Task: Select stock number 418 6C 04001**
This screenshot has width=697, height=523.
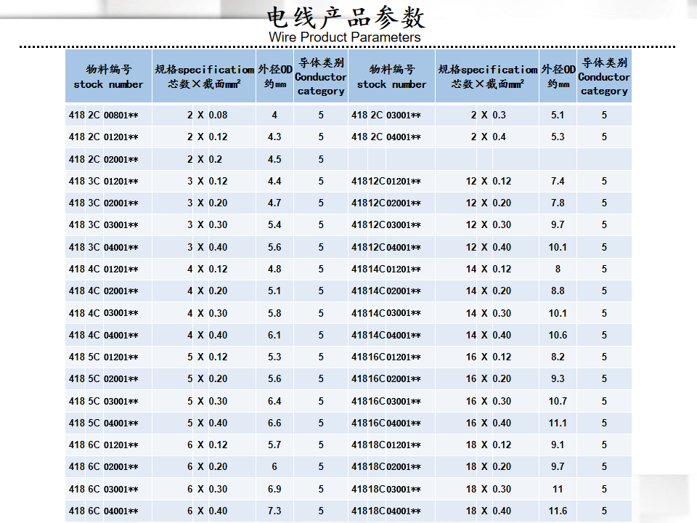Action: [x=104, y=511]
